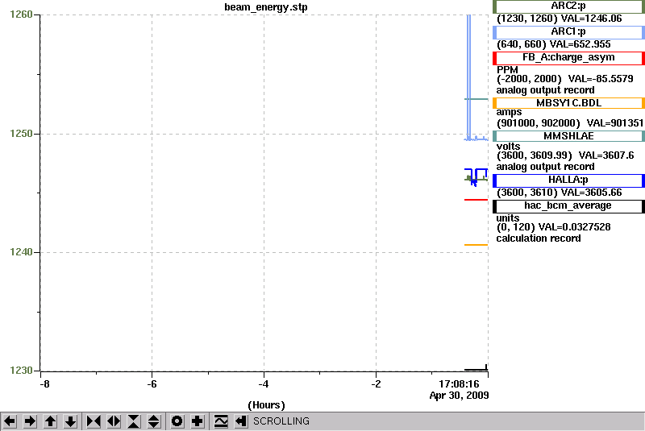Click the amps units label

click(x=509, y=112)
